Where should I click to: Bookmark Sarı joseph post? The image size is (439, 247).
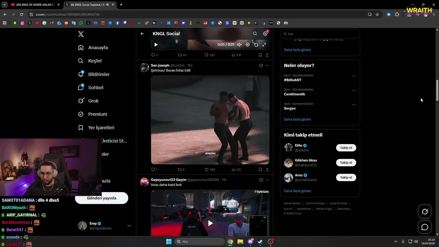[x=260, y=169]
